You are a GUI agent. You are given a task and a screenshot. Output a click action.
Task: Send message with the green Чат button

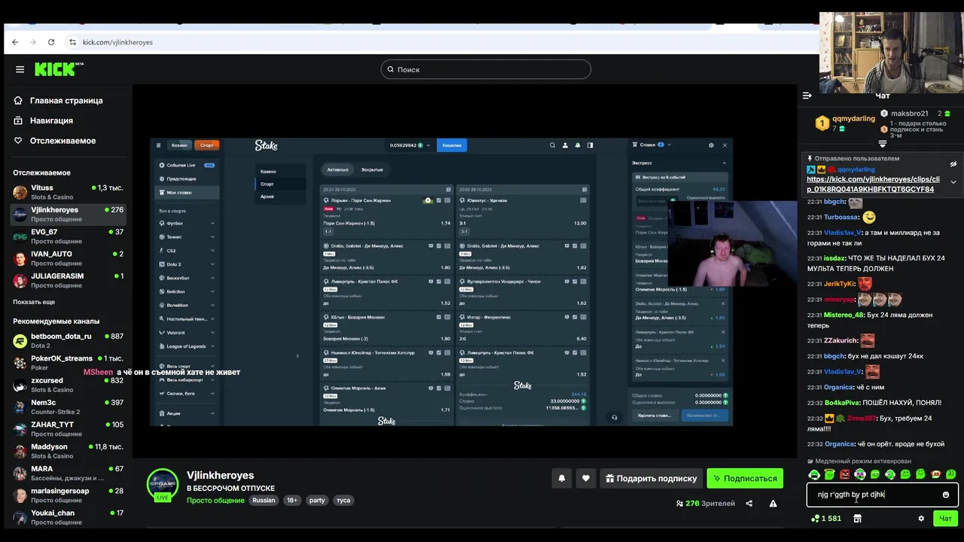tap(946, 518)
